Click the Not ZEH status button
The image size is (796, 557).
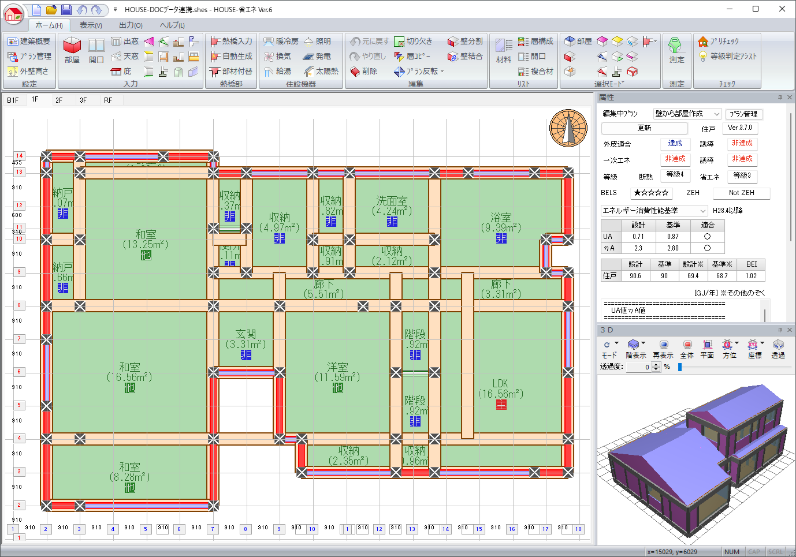coord(741,193)
